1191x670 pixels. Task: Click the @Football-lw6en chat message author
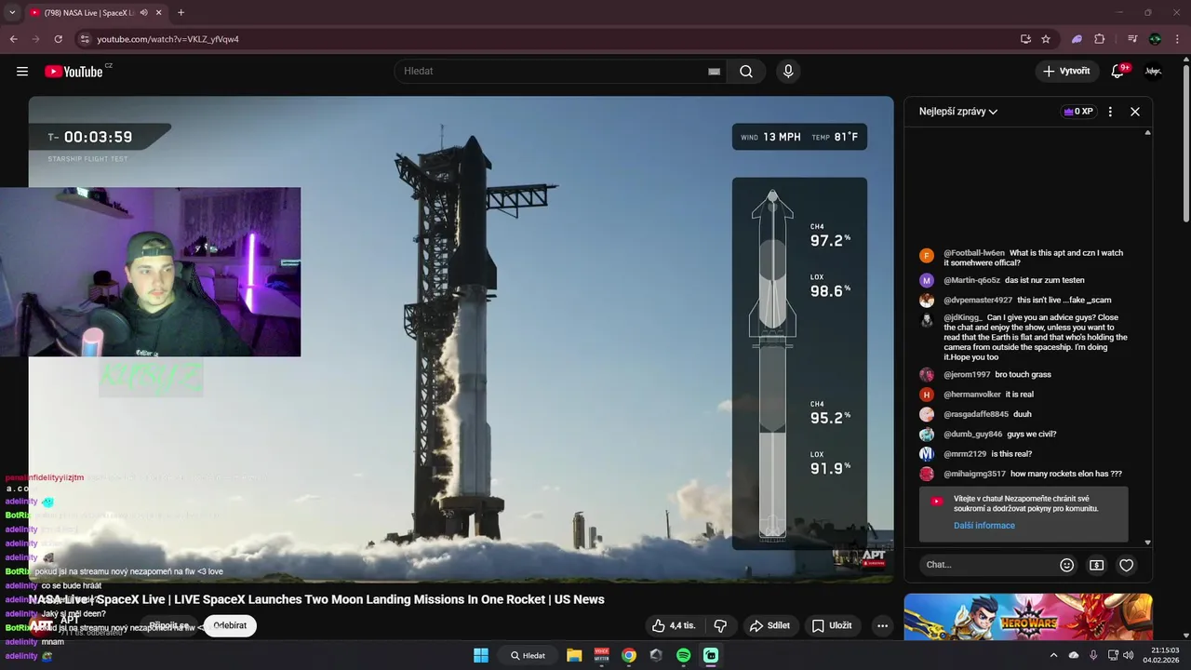[974, 253]
